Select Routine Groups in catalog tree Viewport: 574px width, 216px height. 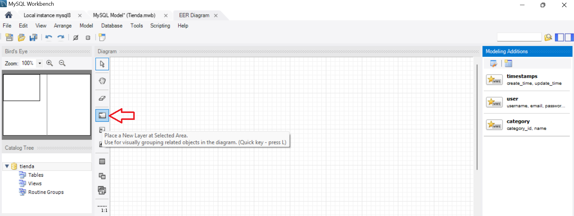(x=46, y=192)
